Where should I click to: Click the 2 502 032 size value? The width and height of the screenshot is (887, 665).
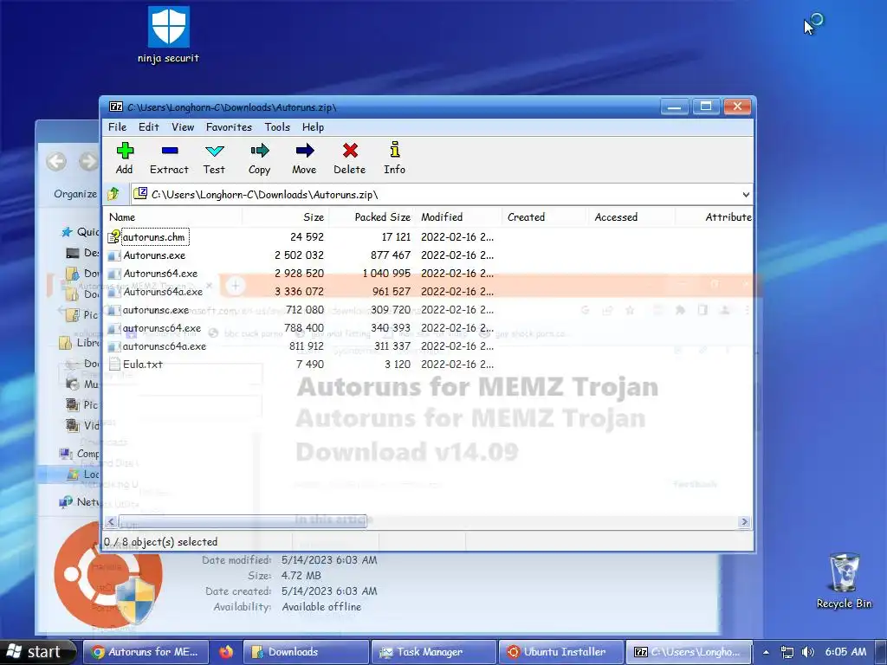299,255
